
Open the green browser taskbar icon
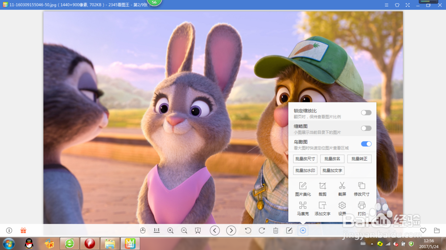coord(70,243)
